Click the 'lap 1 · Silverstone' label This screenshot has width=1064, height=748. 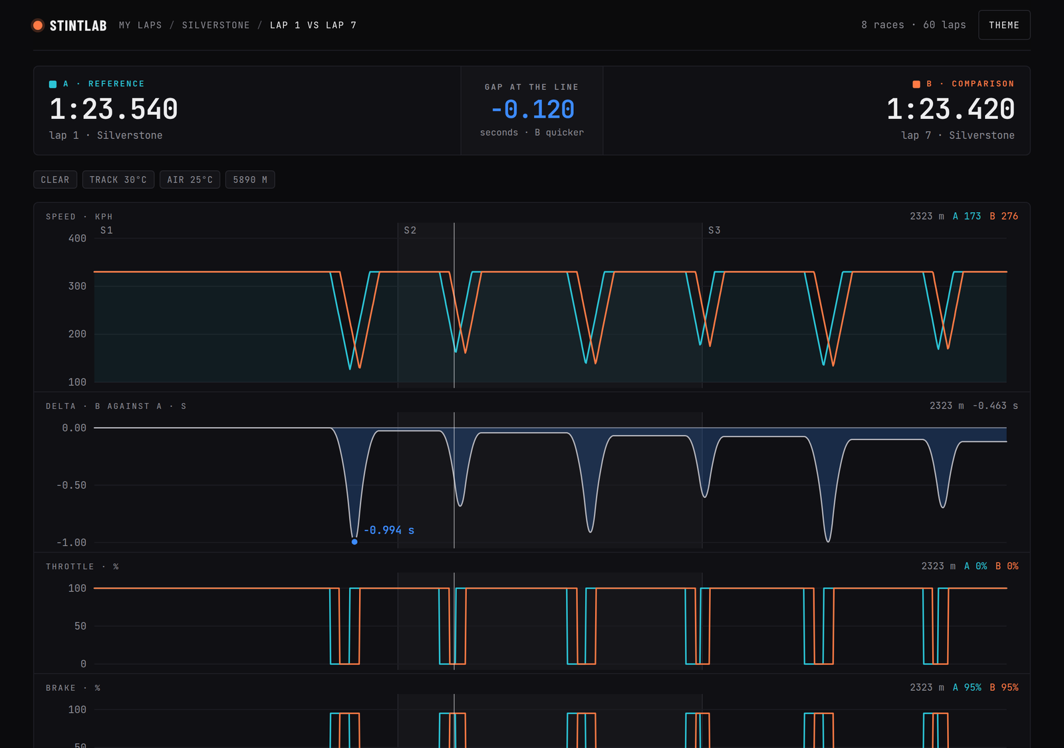coord(106,135)
